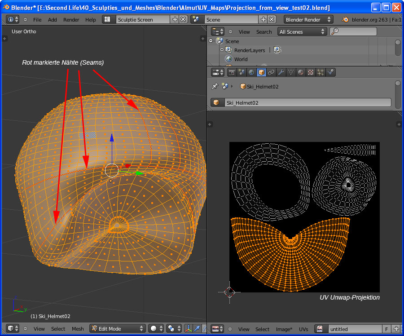This screenshot has width=404, height=336.
Task: Open the World properties globe tab
Action: coord(251,72)
